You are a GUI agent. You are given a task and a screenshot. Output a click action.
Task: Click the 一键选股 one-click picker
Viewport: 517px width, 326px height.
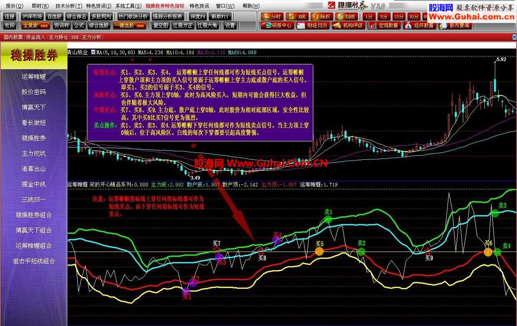click(x=130, y=25)
